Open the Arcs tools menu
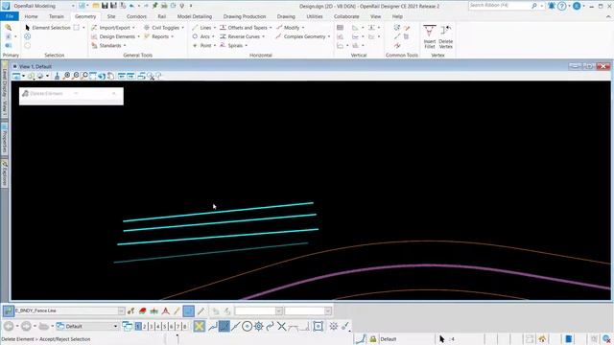This screenshot has height=345, width=614. click(x=203, y=36)
